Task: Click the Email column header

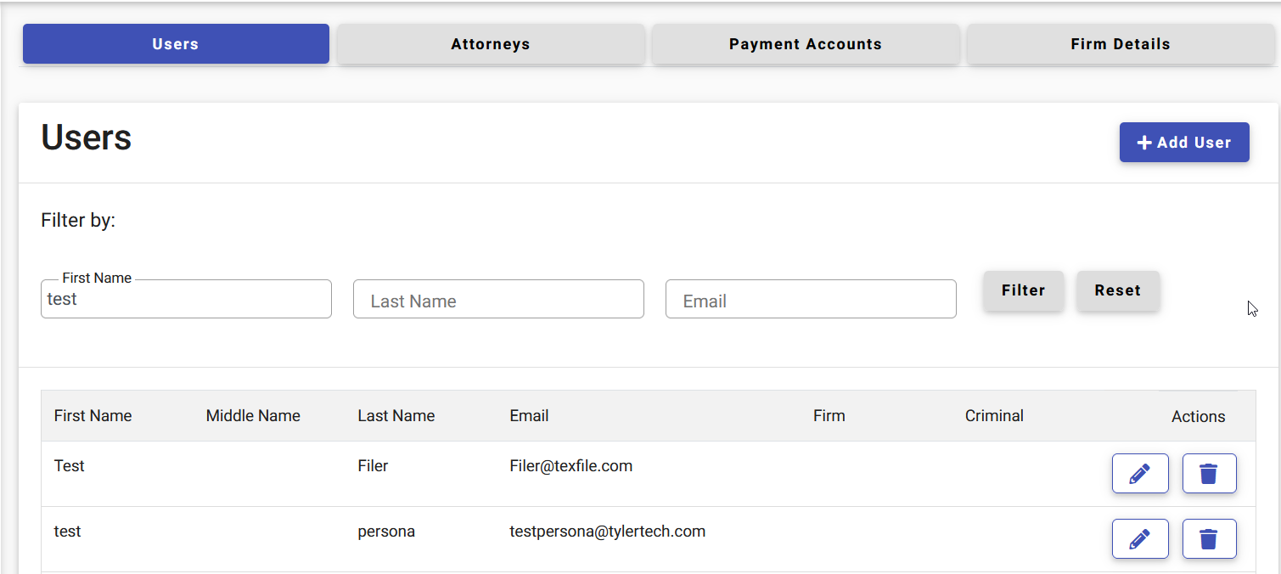Action: [529, 416]
